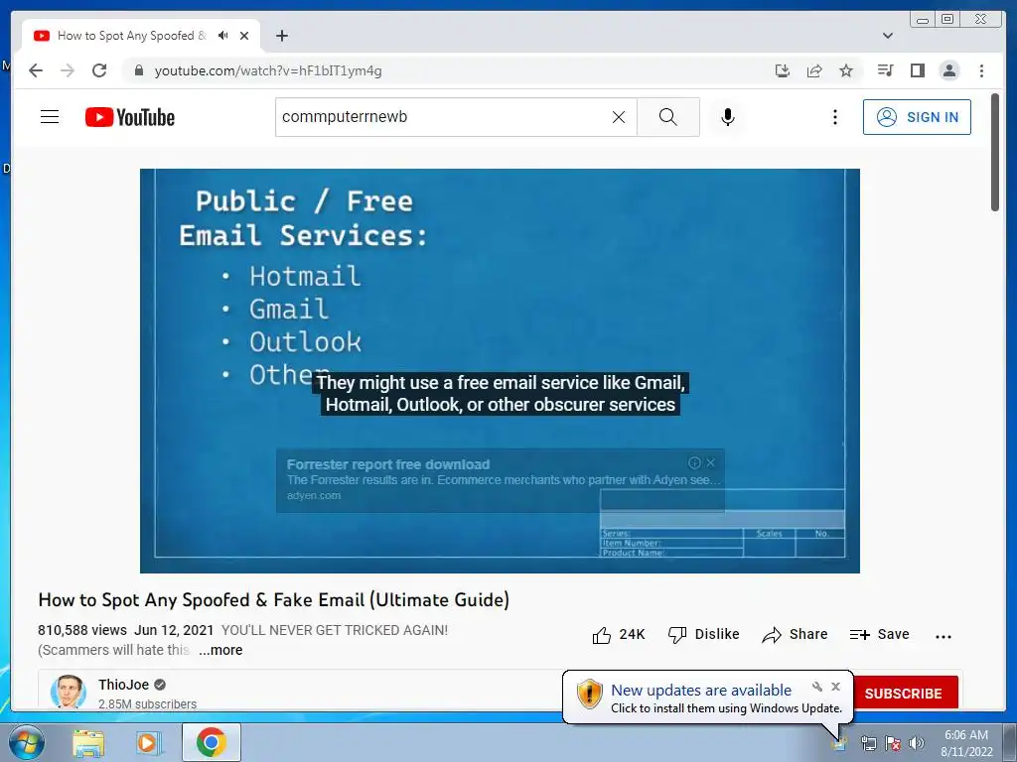Click the magnifier search button
Screen dimensions: 1017x762
[668, 117]
